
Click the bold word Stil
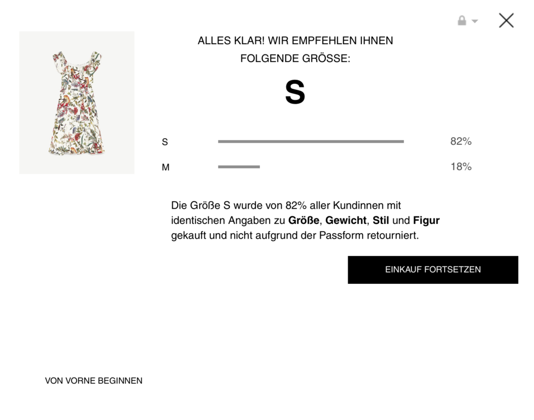[x=381, y=220]
